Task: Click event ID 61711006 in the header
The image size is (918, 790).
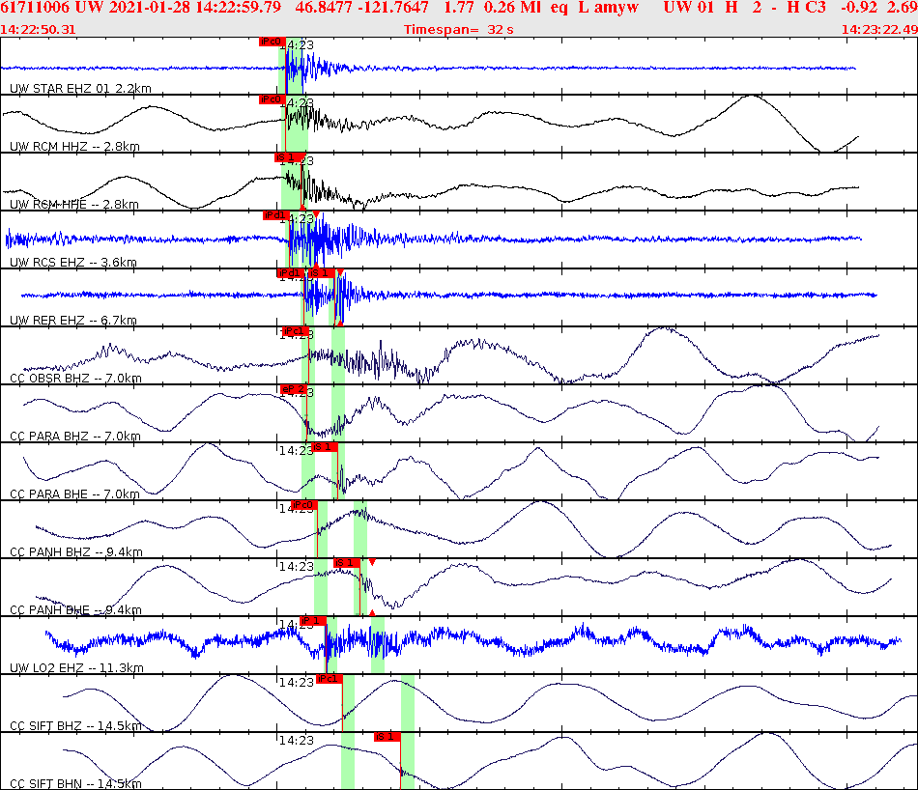Action: click(x=34, y=11)
